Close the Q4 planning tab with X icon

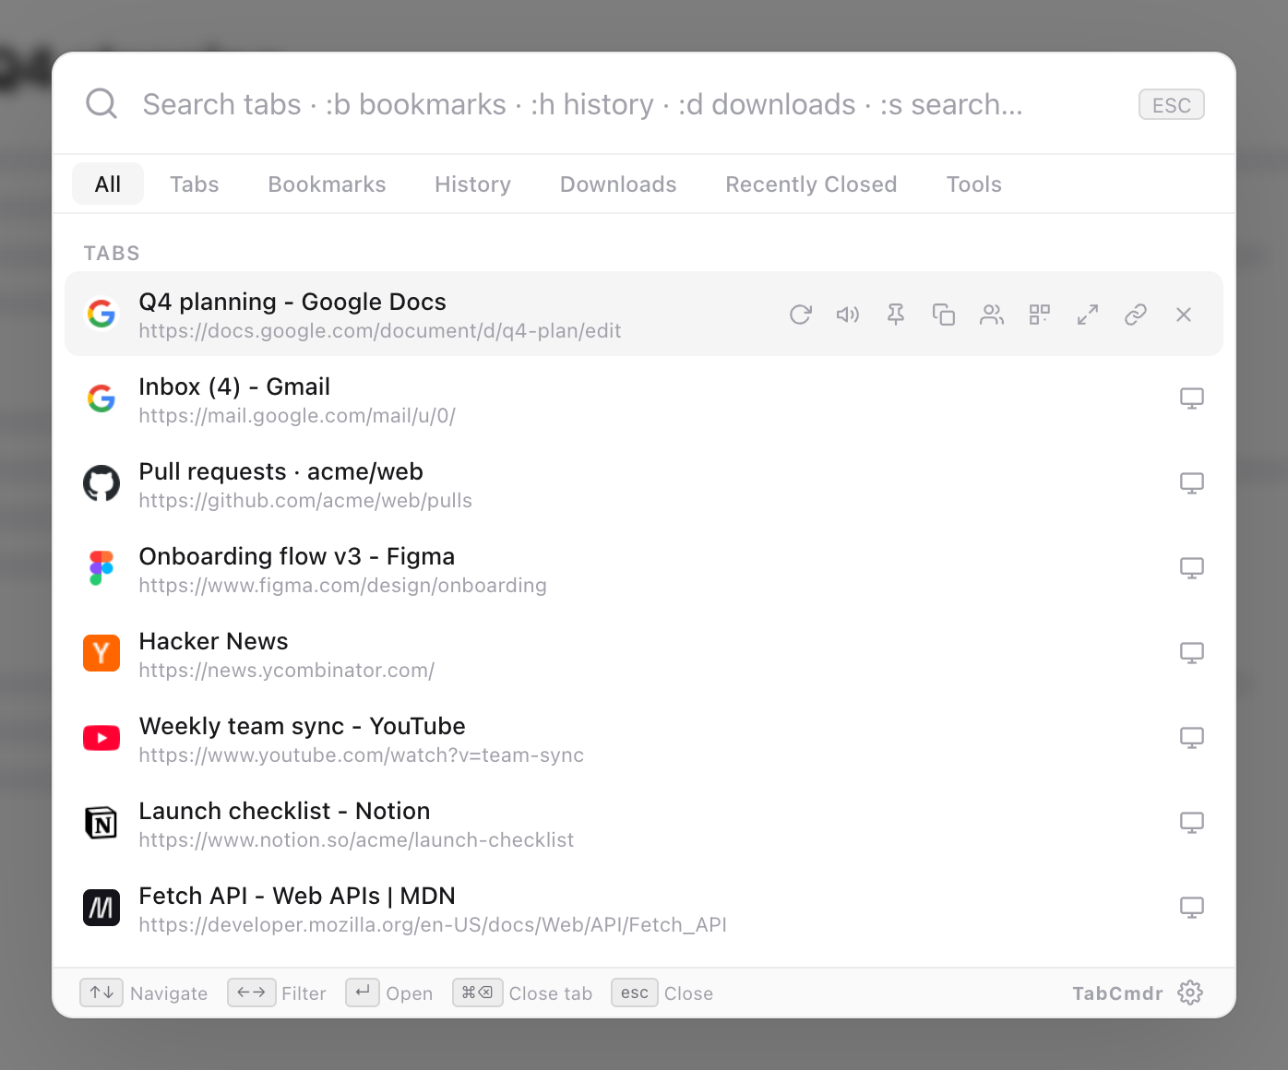tap(1184, 315)
